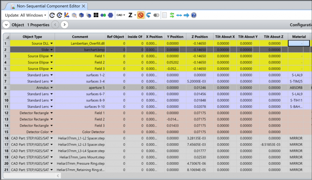Click the Lambertian_Overfill.dll comment cell
312x180 pixels.
(80, 43)
